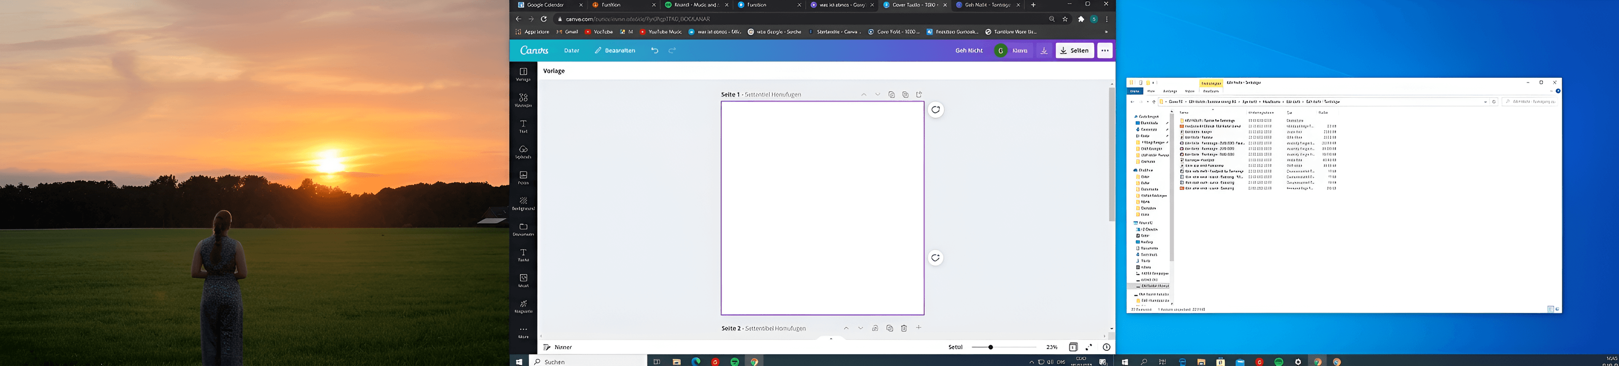1619x366 pixels.
Task: Click the download arrow icon beside the avatar
Action: [x=1043, y=50]
